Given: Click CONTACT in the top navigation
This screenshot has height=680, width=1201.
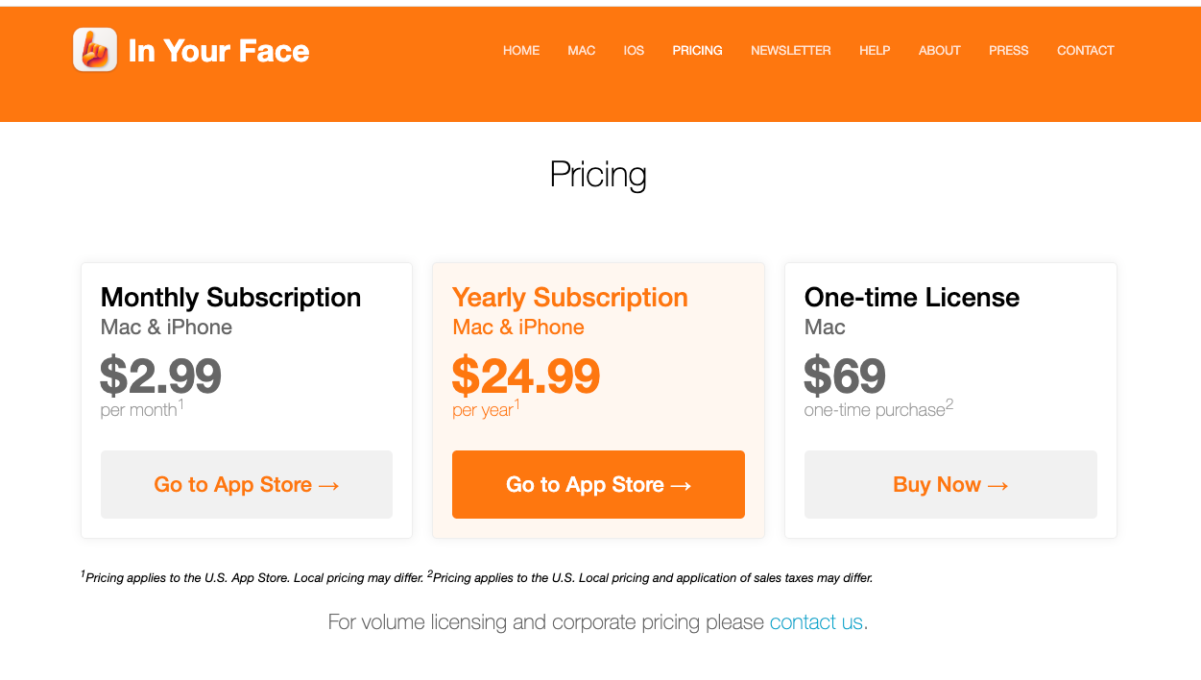Looking at the screenshot, I should tap(1086, 51).
